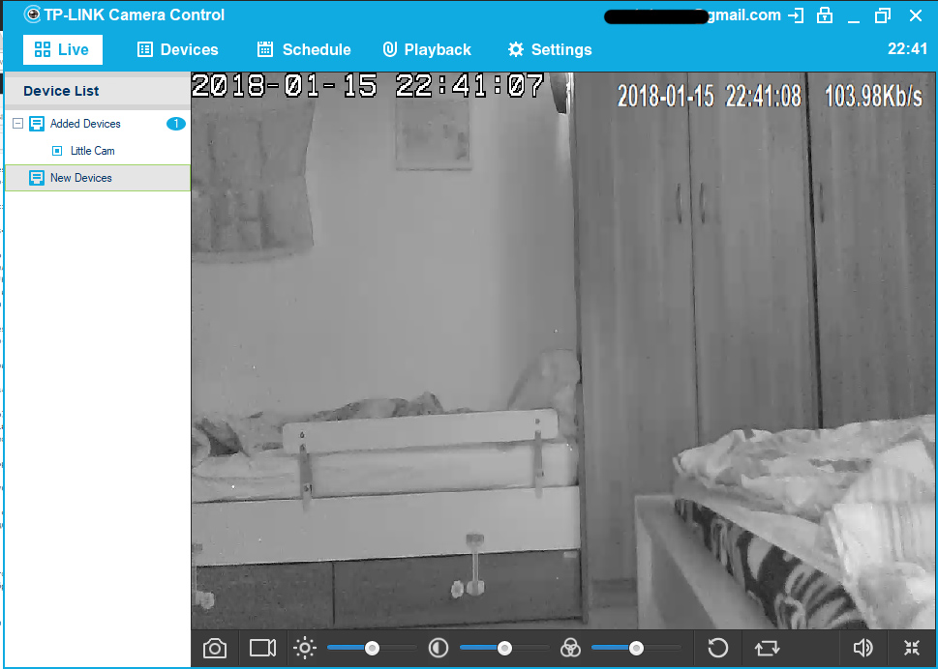Lock the application with padlock icon
This screenshot has width=938, height=669.
[824, 15]
